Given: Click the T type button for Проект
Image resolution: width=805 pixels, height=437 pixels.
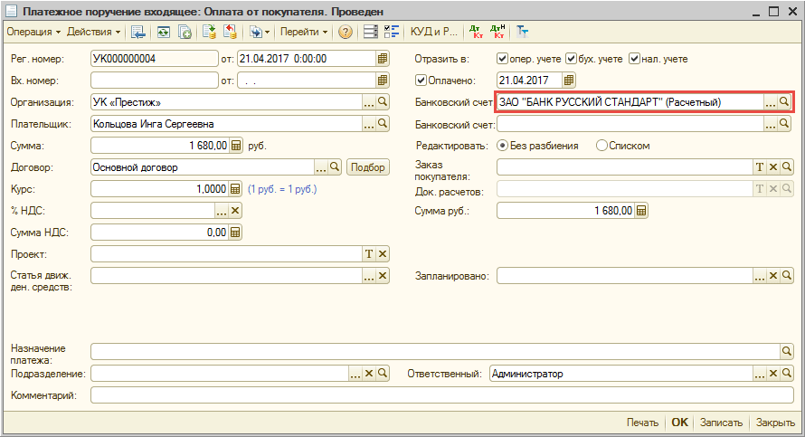Looking at the screenshot, I should (368, 254).
